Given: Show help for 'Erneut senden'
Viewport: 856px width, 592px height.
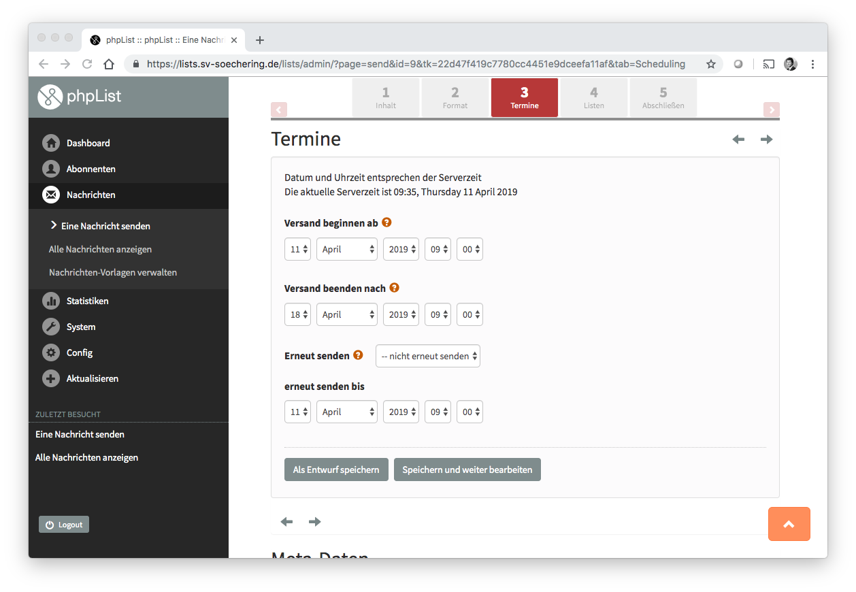Looking at the screenshot, I should pos(358,355).
